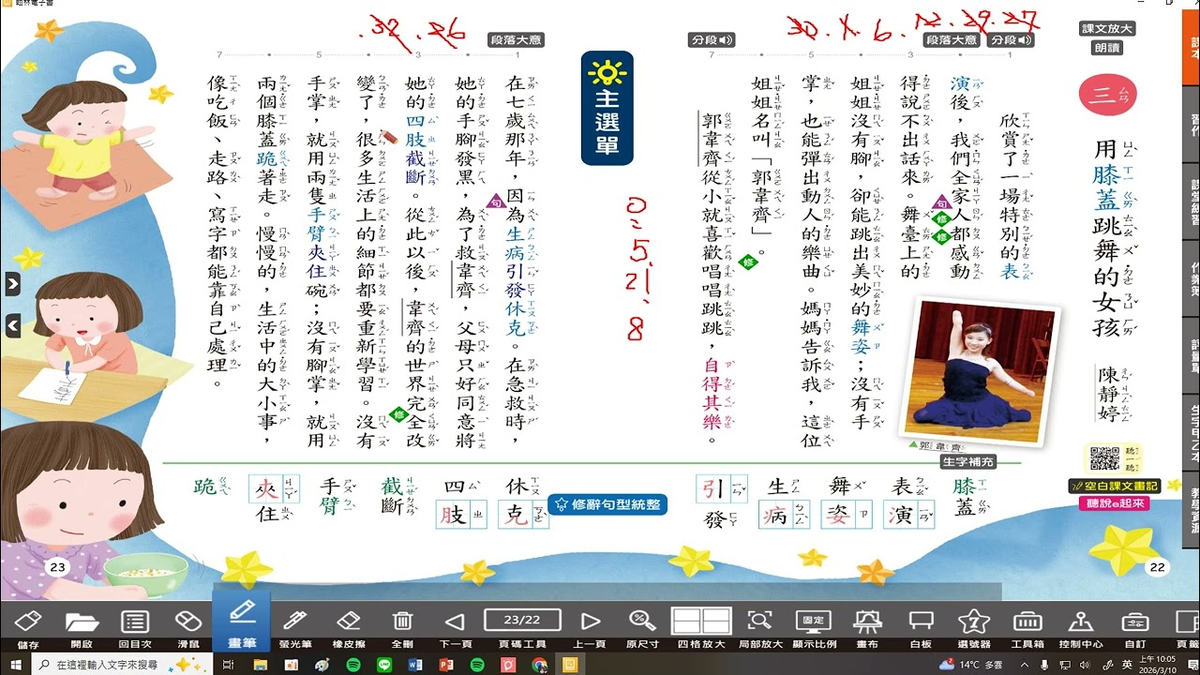The image size is (1200, 675).
Task: Open PowerPoint from the taskbar
Action: [446, 664]
